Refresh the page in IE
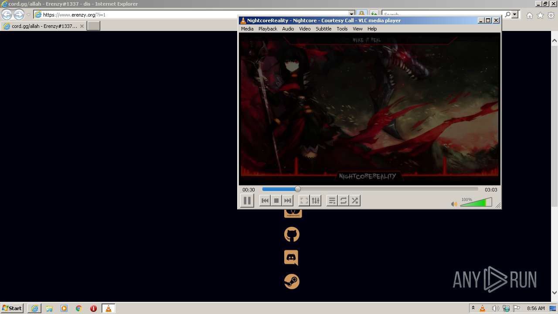 pos(374,14)
